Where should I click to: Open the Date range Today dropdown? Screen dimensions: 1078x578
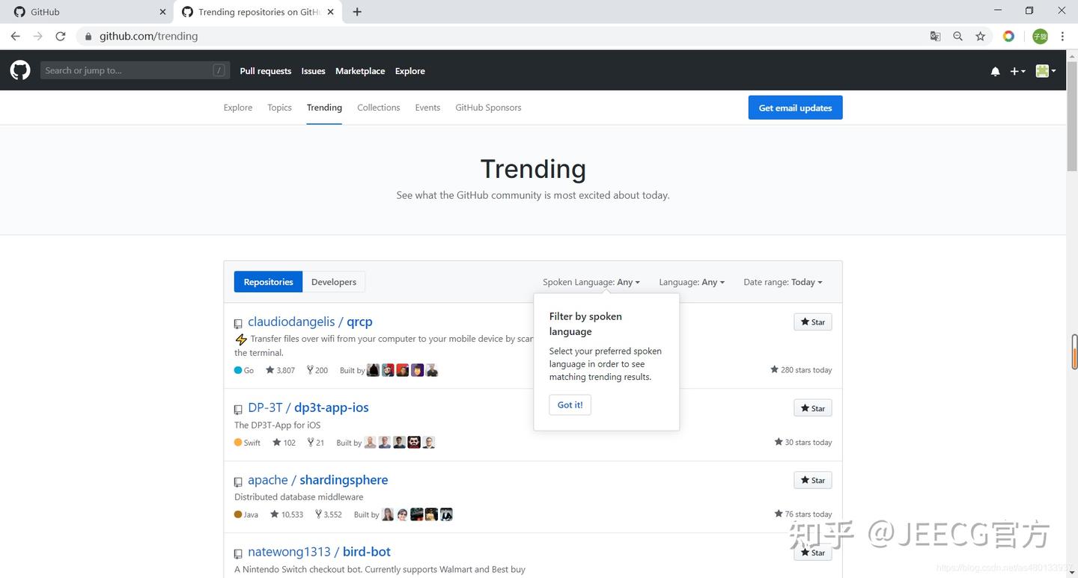coord(782,282)
